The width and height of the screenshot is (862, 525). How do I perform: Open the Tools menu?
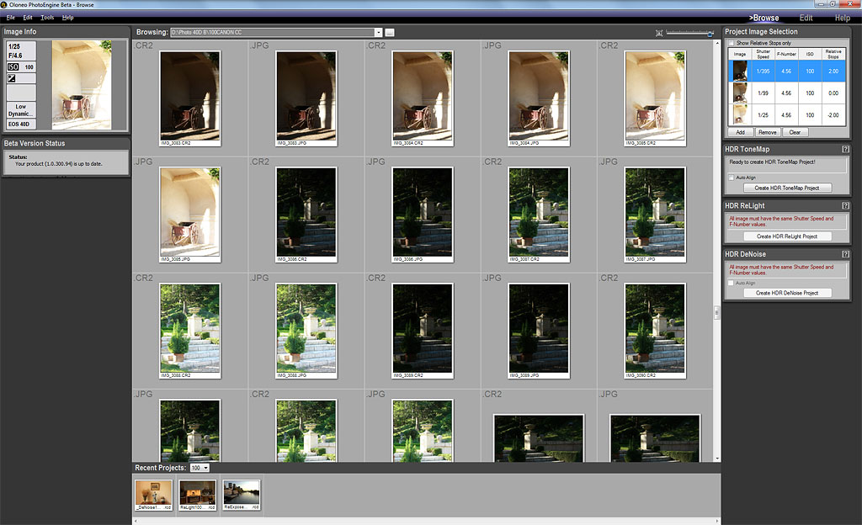click(x=47, y=17)
